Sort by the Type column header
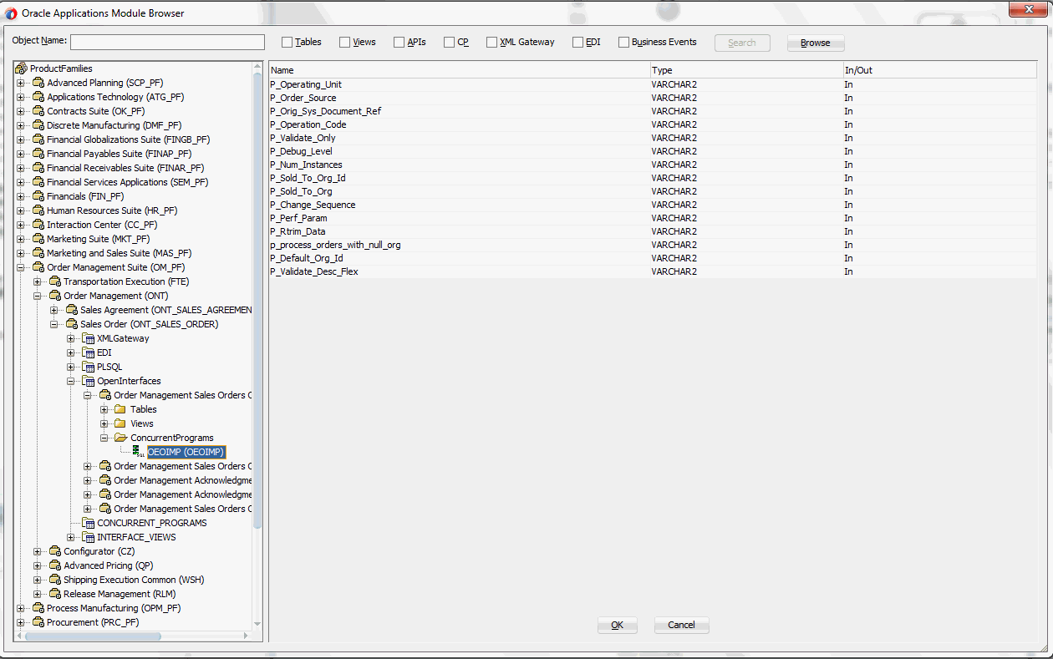The width and height of the screenshot is (1053, 659). click(x=746, y=70)
